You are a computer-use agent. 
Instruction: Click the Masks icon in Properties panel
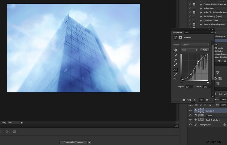180,37
